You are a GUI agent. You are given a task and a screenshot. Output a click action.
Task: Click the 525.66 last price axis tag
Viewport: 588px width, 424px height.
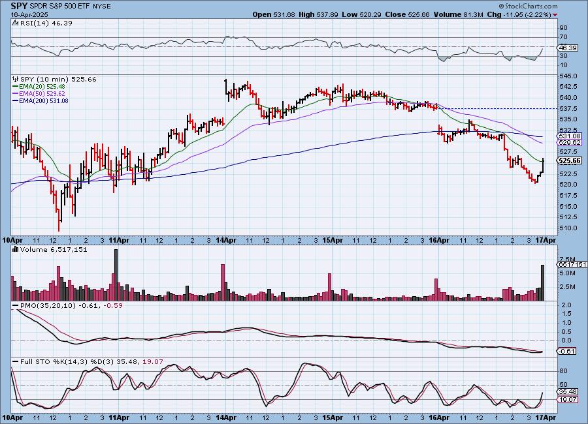pyautogui.click(x=570, y=160)
